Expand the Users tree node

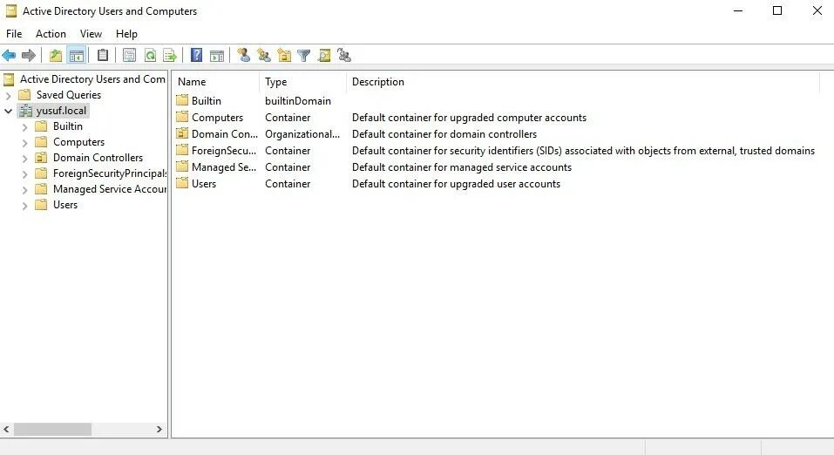click(24, 206)
